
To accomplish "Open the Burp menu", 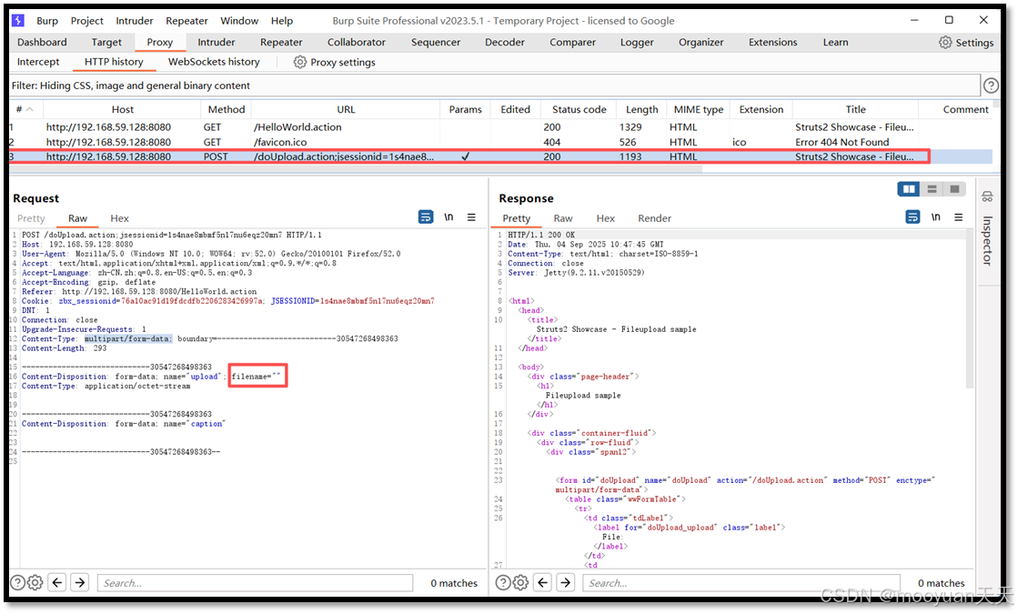I will (47, 21).
